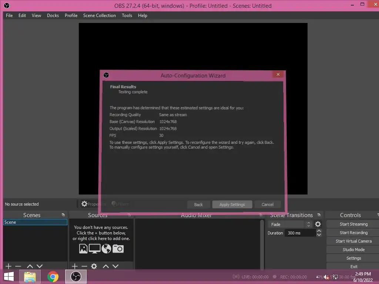This screenshot has width=379, height=284.
Task: Click the Audio Mixer scrollbar
Action: 262,244
